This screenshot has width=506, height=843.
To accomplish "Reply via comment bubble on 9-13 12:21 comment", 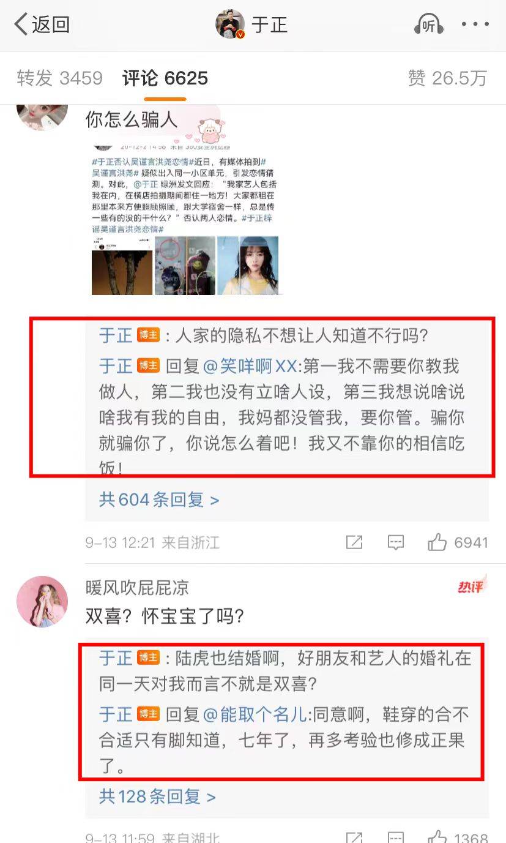I will point(396,542).
